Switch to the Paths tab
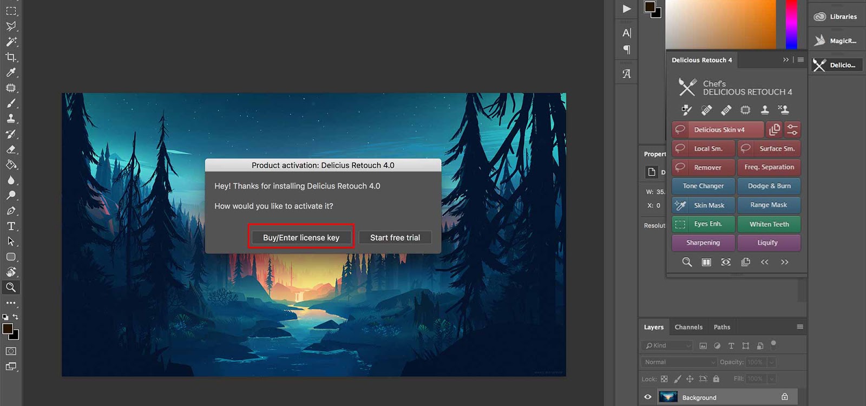The image size is (866, 406). [x=722, y=327]
